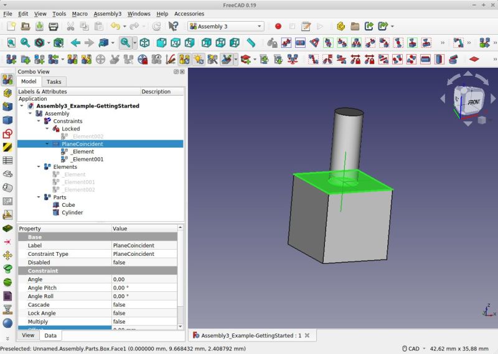The width and height of the screenshot is (498, 354).
Task: Open the Assembly3 menu
Action: point(107,14)
